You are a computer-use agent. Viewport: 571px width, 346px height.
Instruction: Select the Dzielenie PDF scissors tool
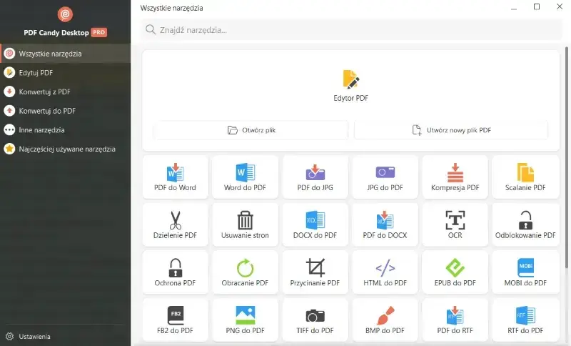coord(175,224)
